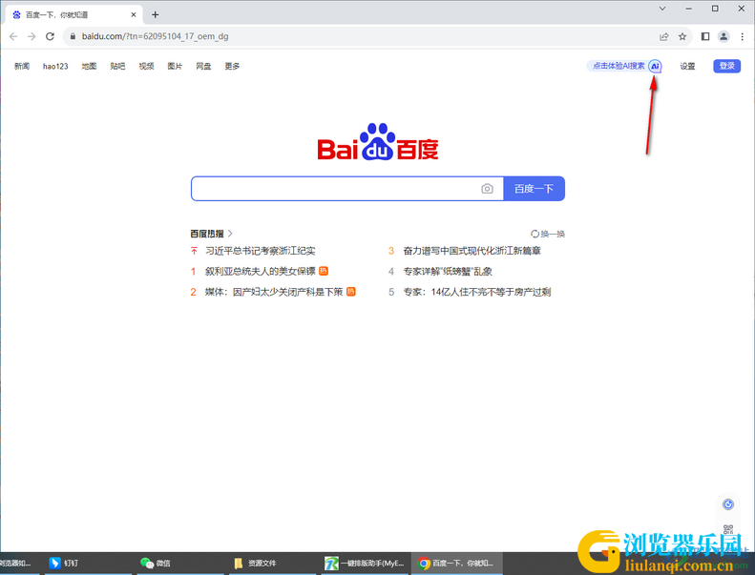Click the share page icon in address bar
The height and width of the screenshot is (575, 755).
click(664, 36)
